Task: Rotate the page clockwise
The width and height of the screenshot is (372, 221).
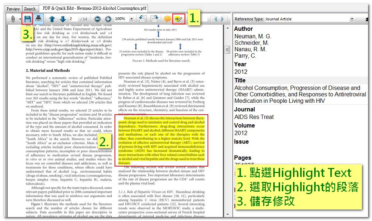Action: coord(154,19)
